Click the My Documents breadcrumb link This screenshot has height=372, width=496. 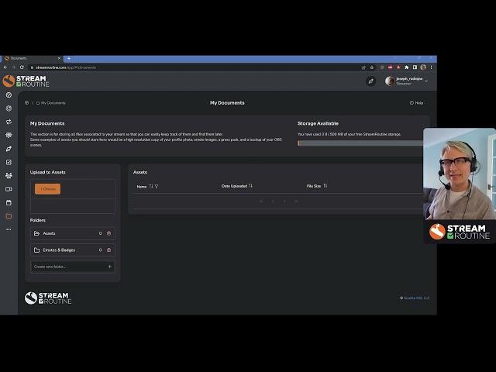click(51, 103)
